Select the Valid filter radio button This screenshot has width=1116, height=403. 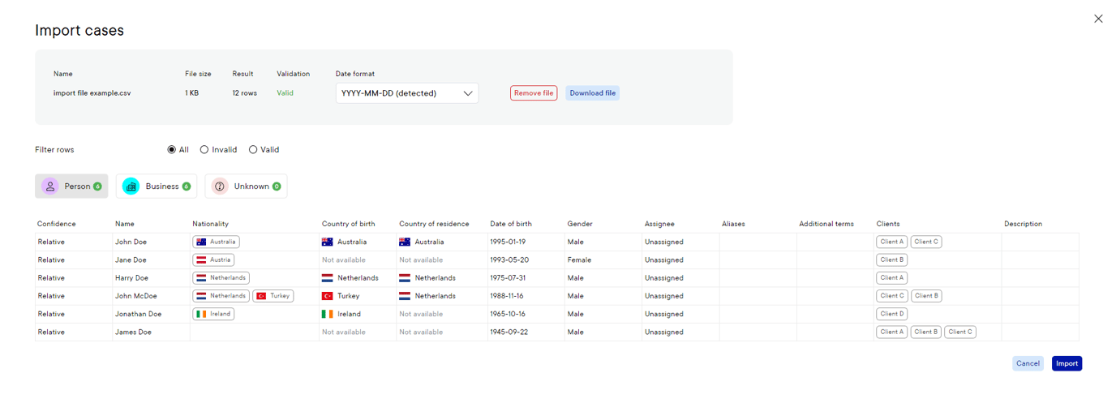click(253, 150)
